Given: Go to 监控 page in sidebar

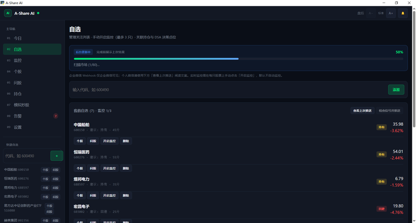Looking at the screenshot, I should pyautogui.click(x=32, y=60).
